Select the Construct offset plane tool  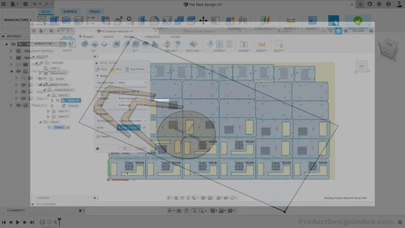[265, 20]
